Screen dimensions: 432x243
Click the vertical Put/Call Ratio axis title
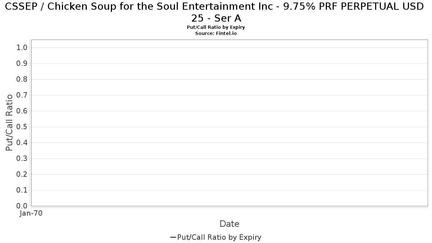[x=9, y=122]
